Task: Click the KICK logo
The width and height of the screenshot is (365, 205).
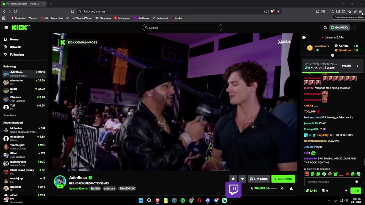Action: tap(21, 27)
